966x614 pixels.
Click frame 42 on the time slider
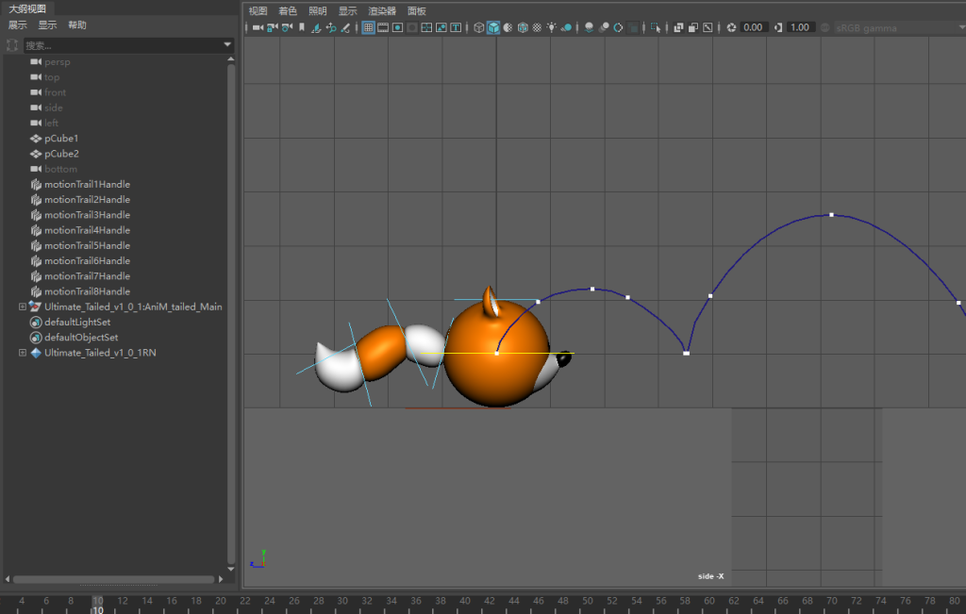coord(490,601)
